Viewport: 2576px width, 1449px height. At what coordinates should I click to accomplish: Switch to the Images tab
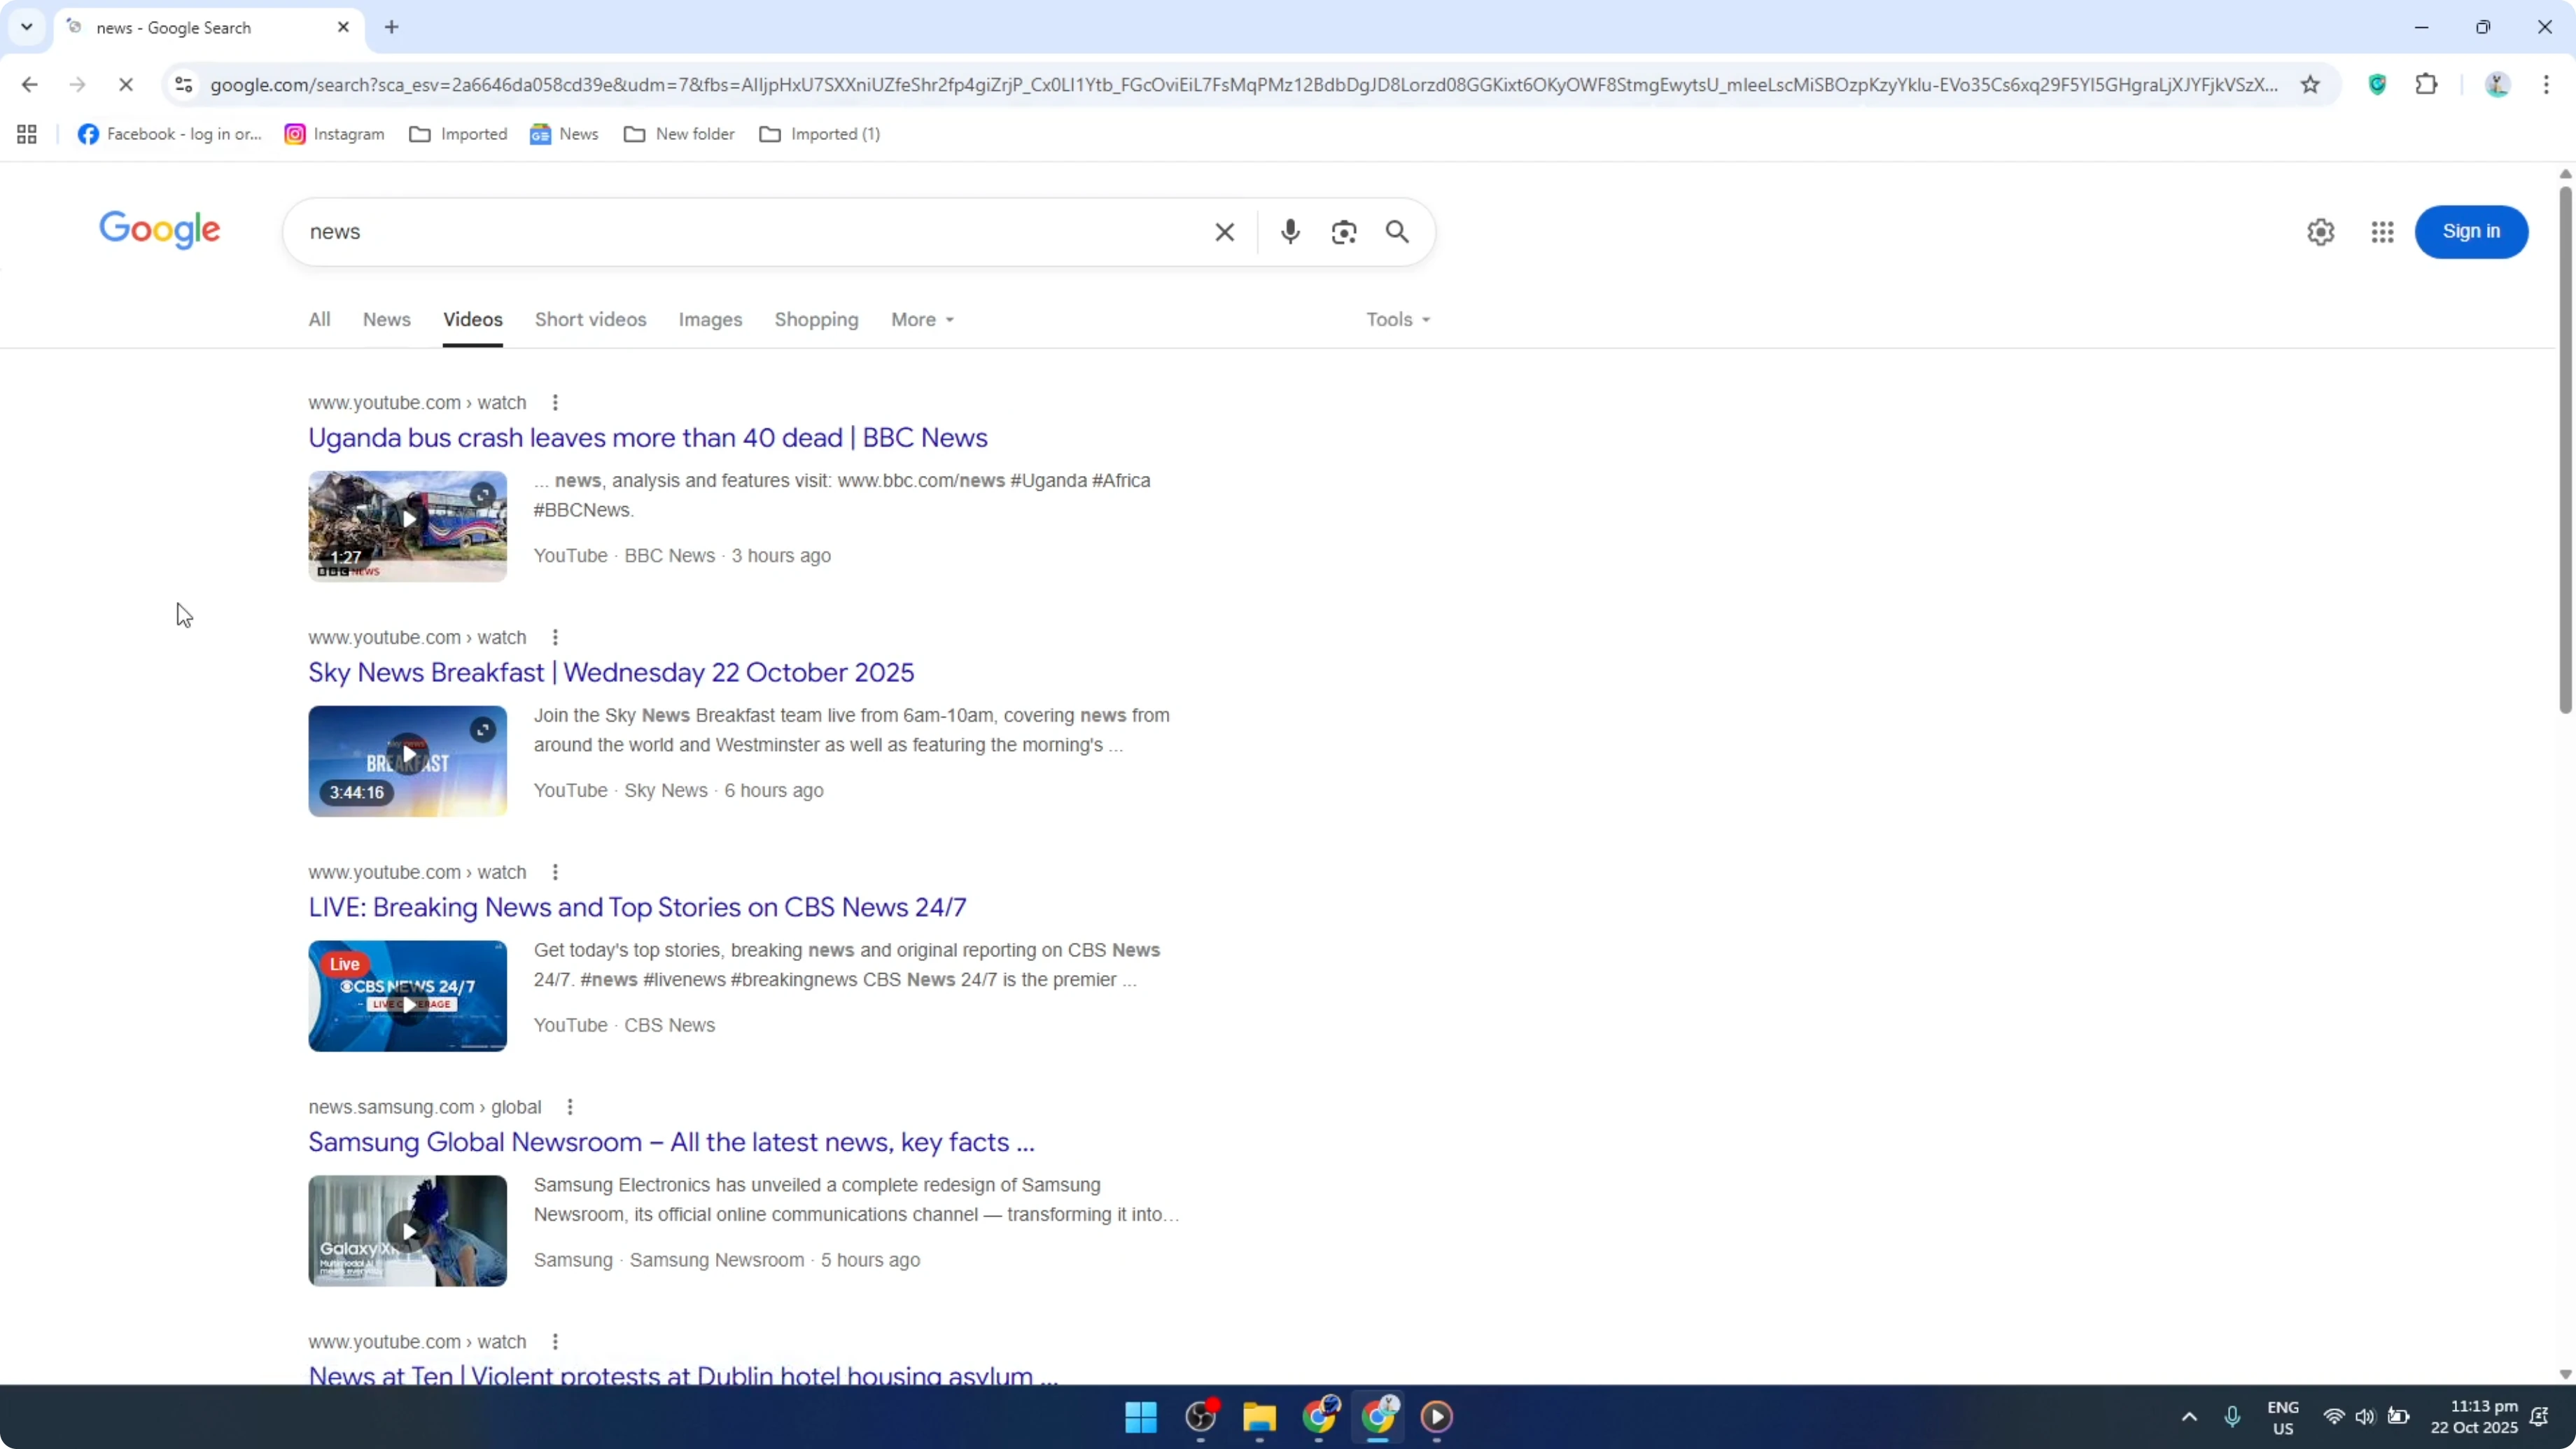click(711, 320)
